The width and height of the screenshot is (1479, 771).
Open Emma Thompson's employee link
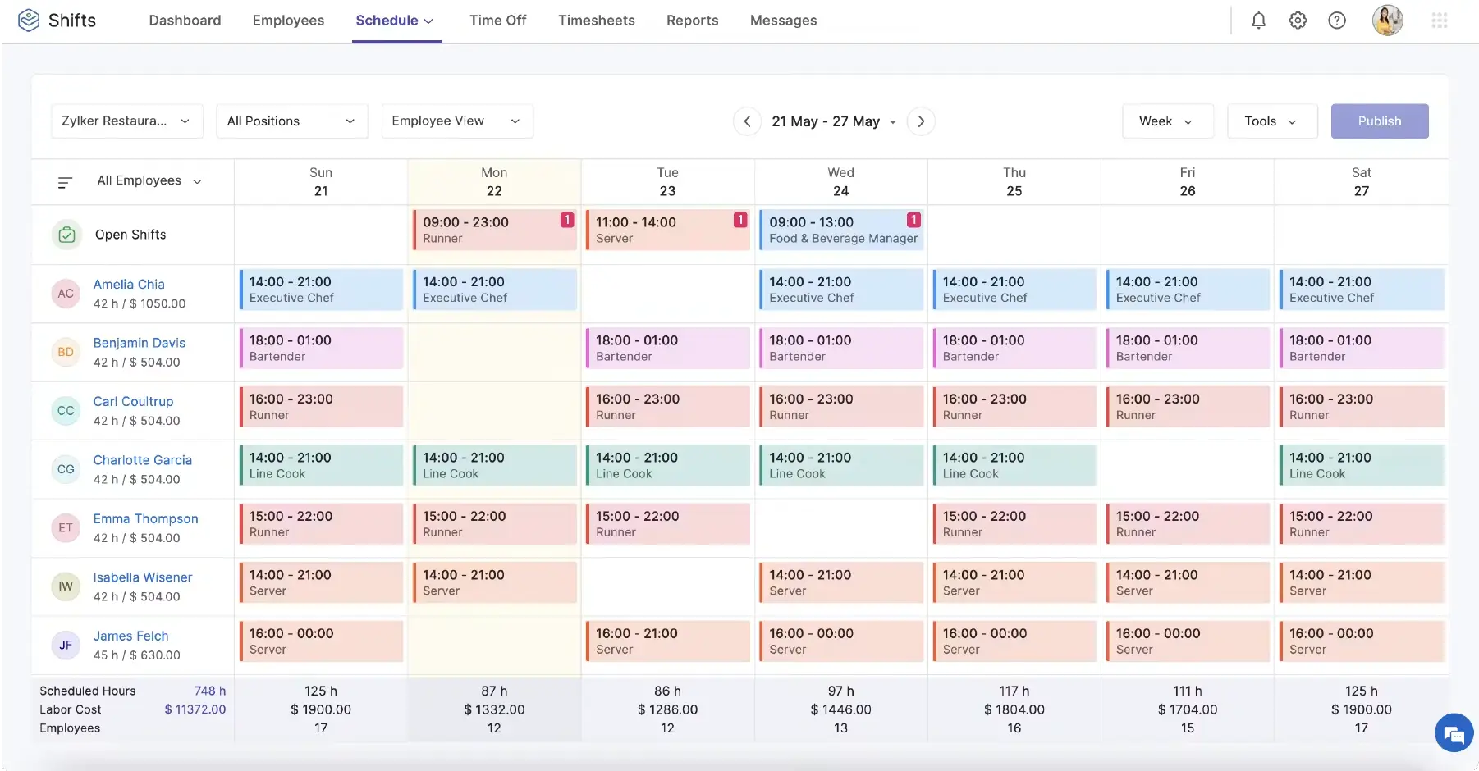point(145,519)
